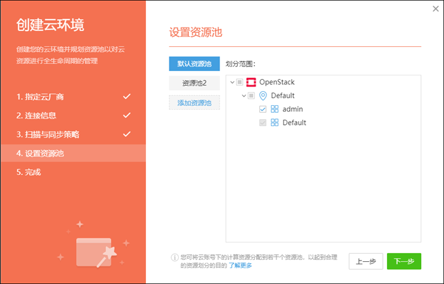Open the 了解更多 link
The width and height of the screenshot is (444, 284).
[240, 265]
